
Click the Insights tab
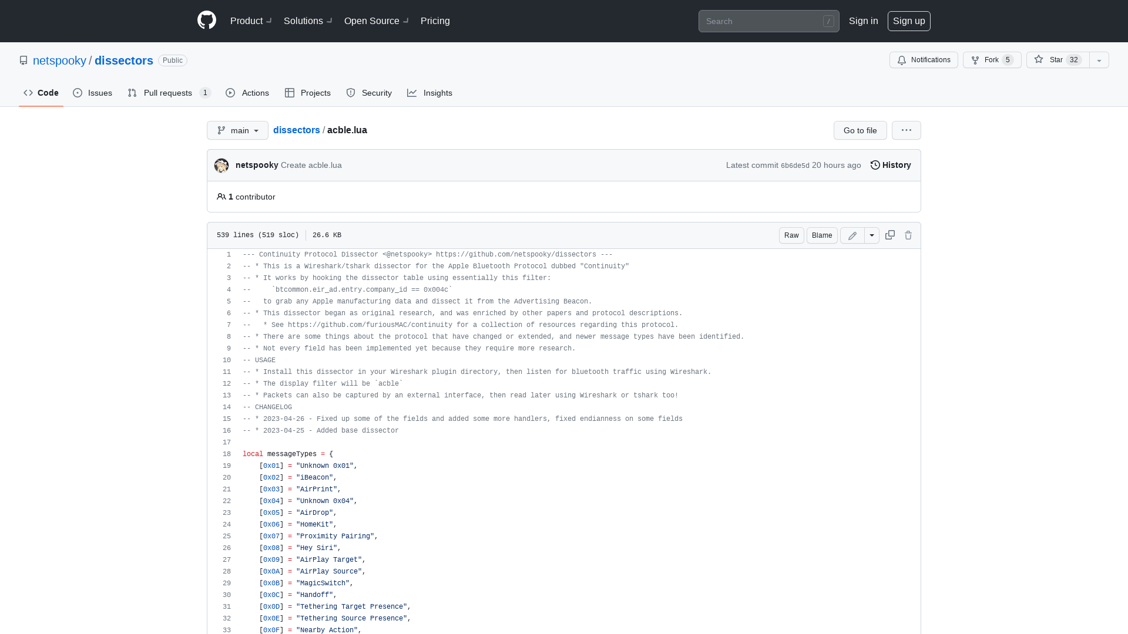click(x=430, y=92)
